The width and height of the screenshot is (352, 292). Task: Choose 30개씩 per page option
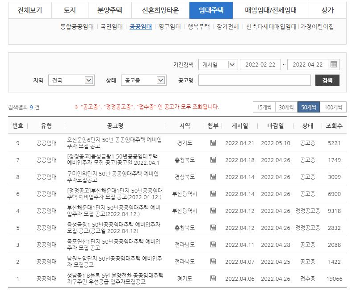point(286,107)
